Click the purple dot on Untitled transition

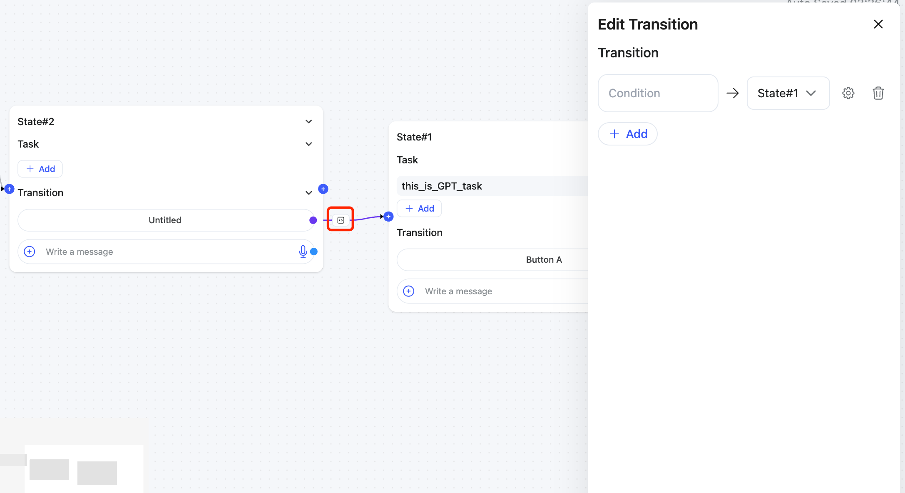tap(313, 220)
